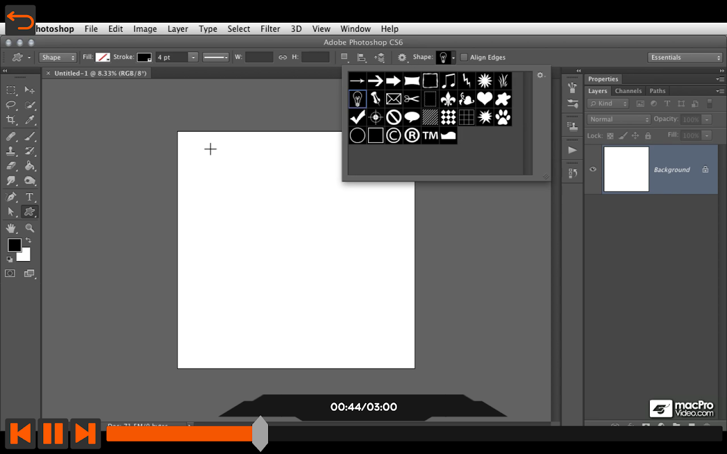Select the Type tool in the toolbar
The image size is (727, 454).
(30, 197)
